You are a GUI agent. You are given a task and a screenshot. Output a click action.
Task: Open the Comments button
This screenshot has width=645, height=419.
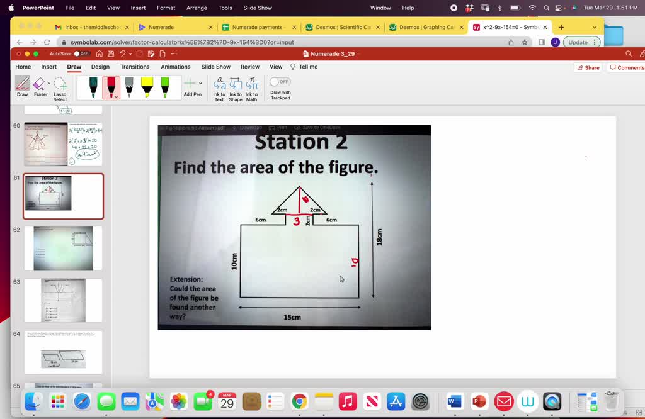click(627, 67)
